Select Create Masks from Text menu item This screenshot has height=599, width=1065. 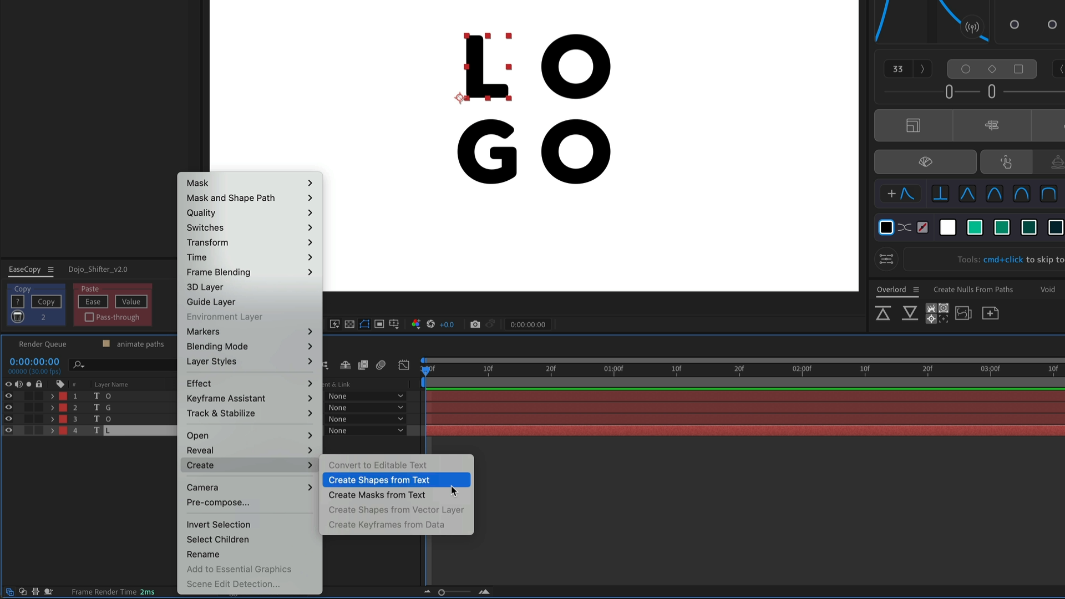pyautogui.click(x=377, y=495)
